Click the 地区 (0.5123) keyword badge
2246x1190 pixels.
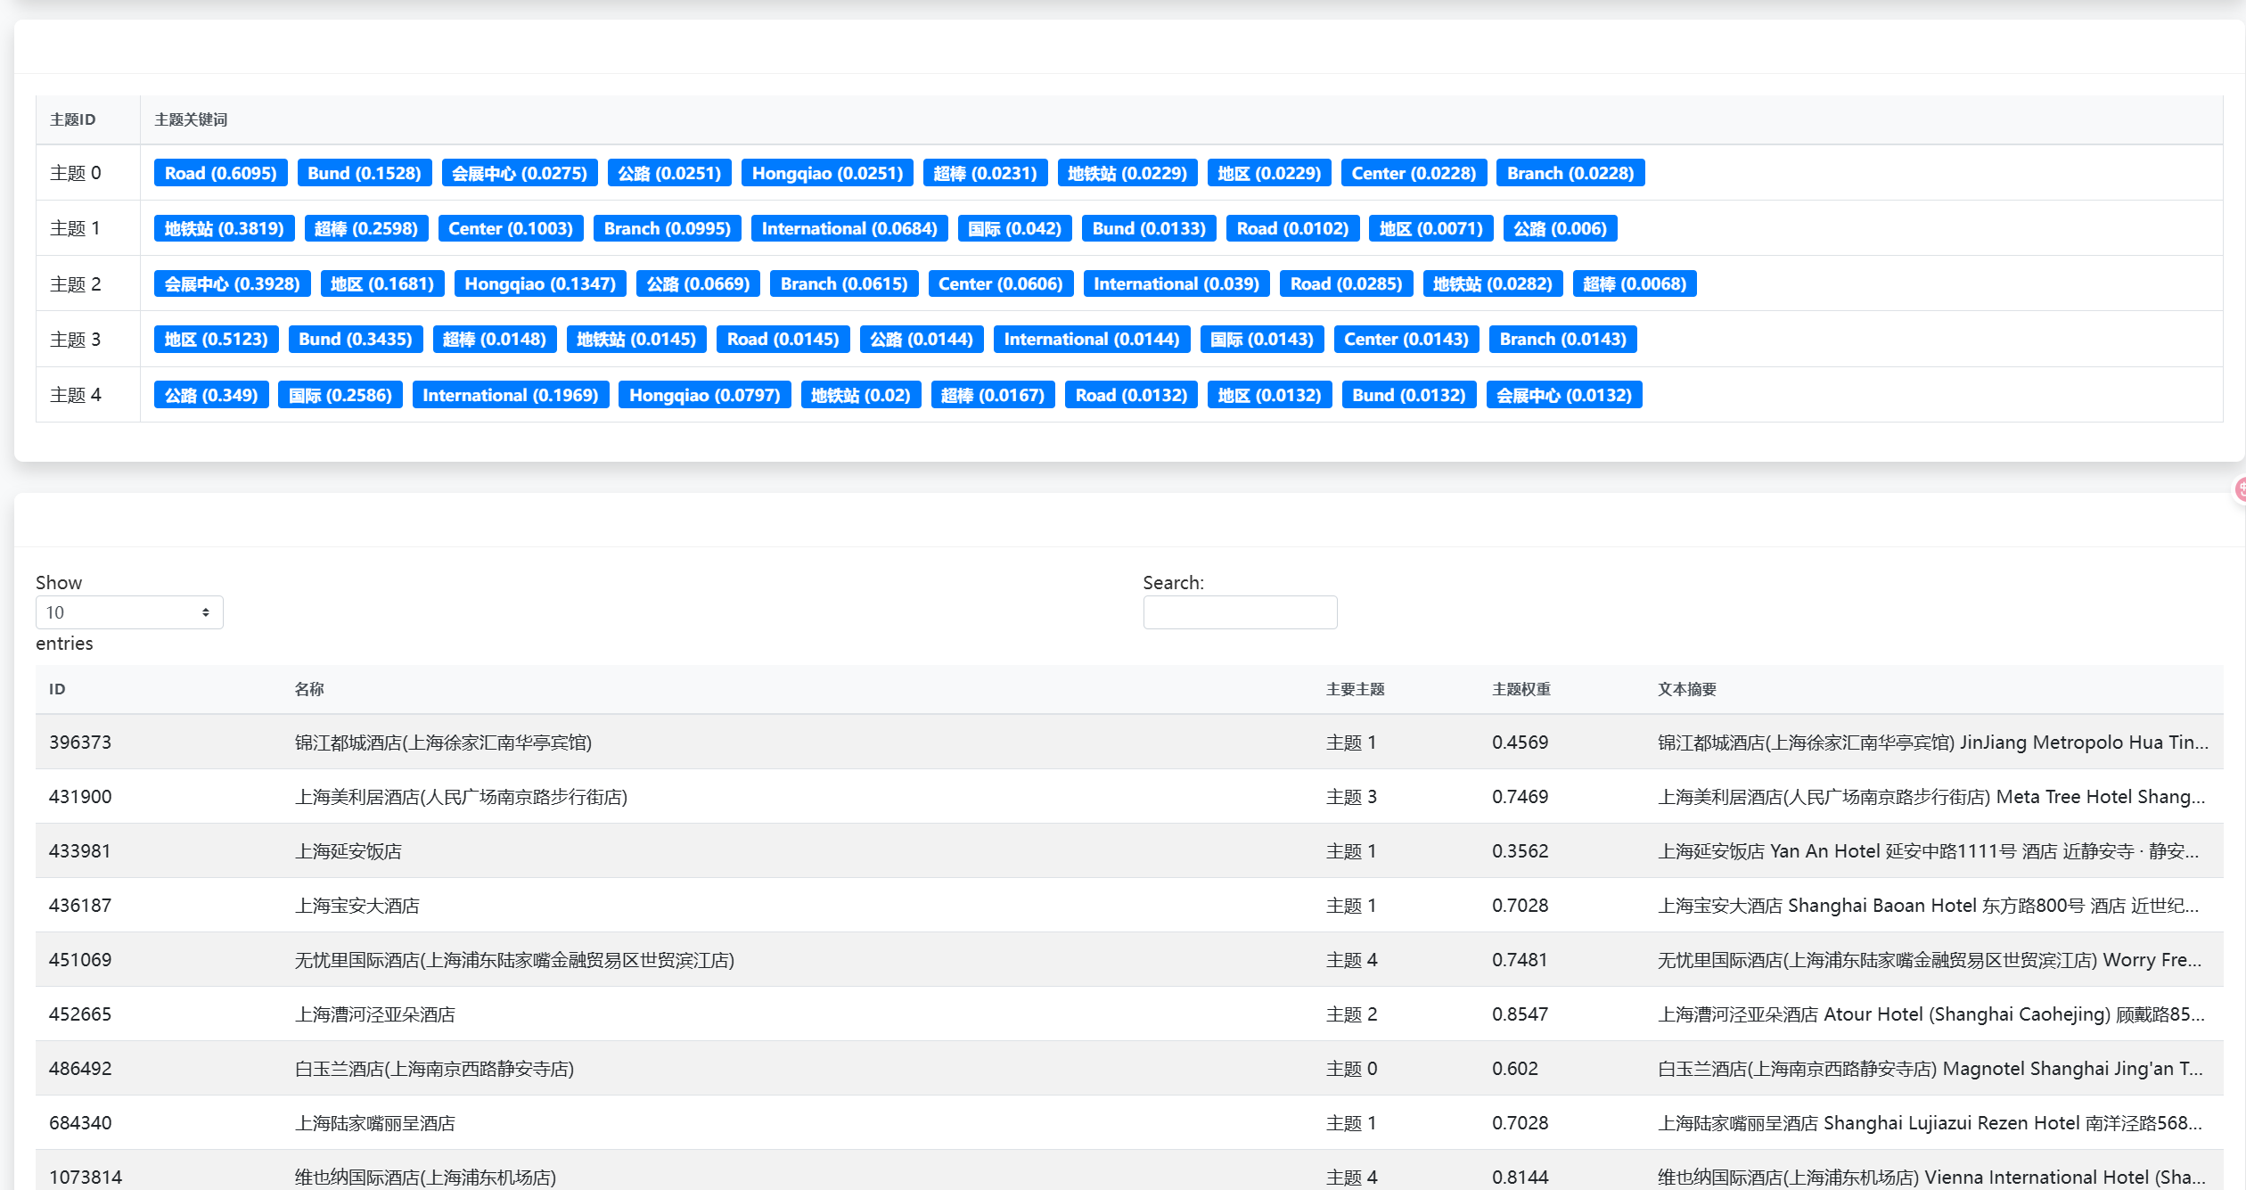(216, 339)
